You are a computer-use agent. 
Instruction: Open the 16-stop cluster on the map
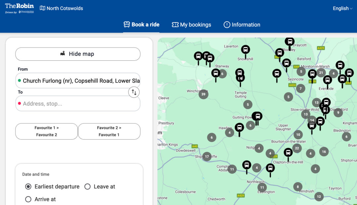tap(324, 152)
